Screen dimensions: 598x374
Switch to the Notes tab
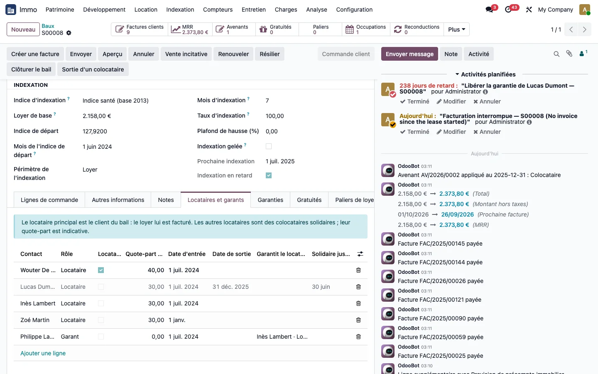click(x=166, y=200)
